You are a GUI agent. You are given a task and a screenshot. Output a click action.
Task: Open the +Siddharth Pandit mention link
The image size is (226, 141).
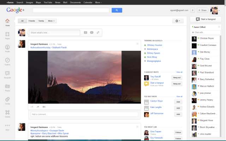click(59, 48)
